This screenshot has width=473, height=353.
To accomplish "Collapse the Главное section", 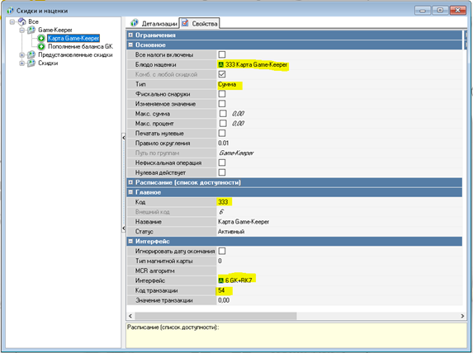I will pyautogui.click(x=130, y=192).
